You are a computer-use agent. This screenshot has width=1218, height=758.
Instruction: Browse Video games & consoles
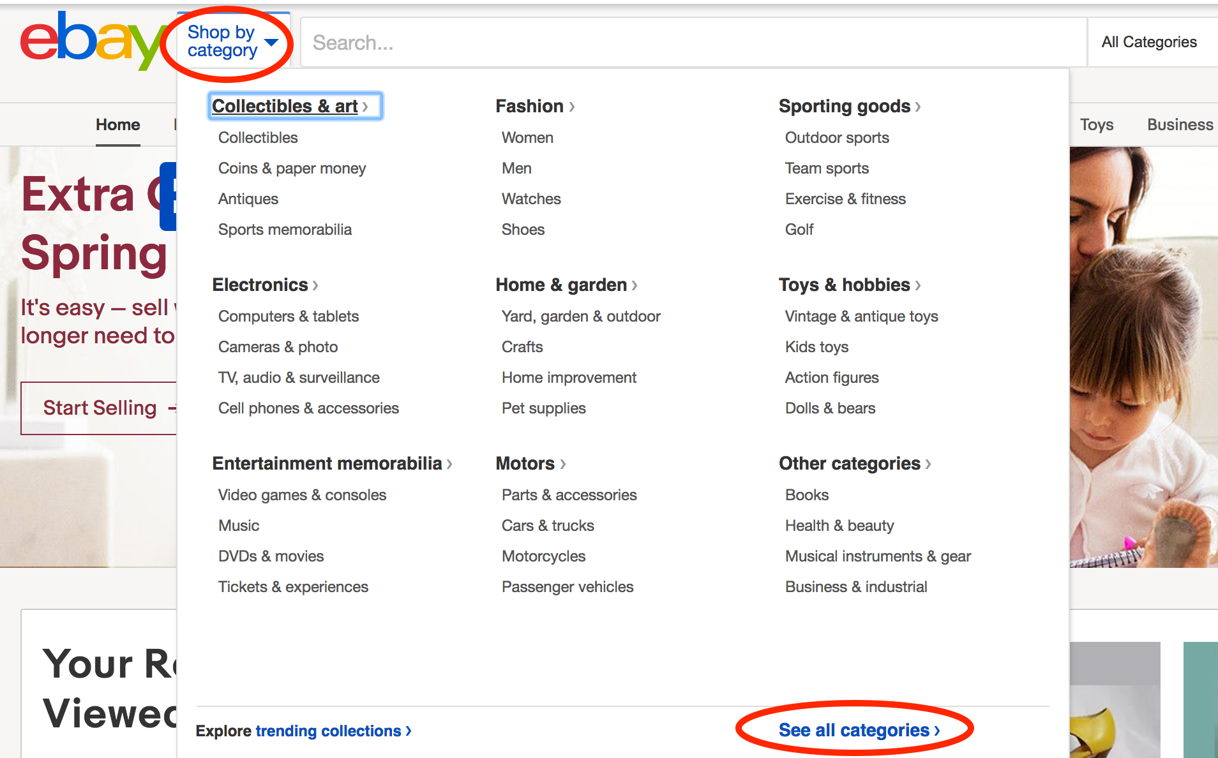click(x=302, y=495)
